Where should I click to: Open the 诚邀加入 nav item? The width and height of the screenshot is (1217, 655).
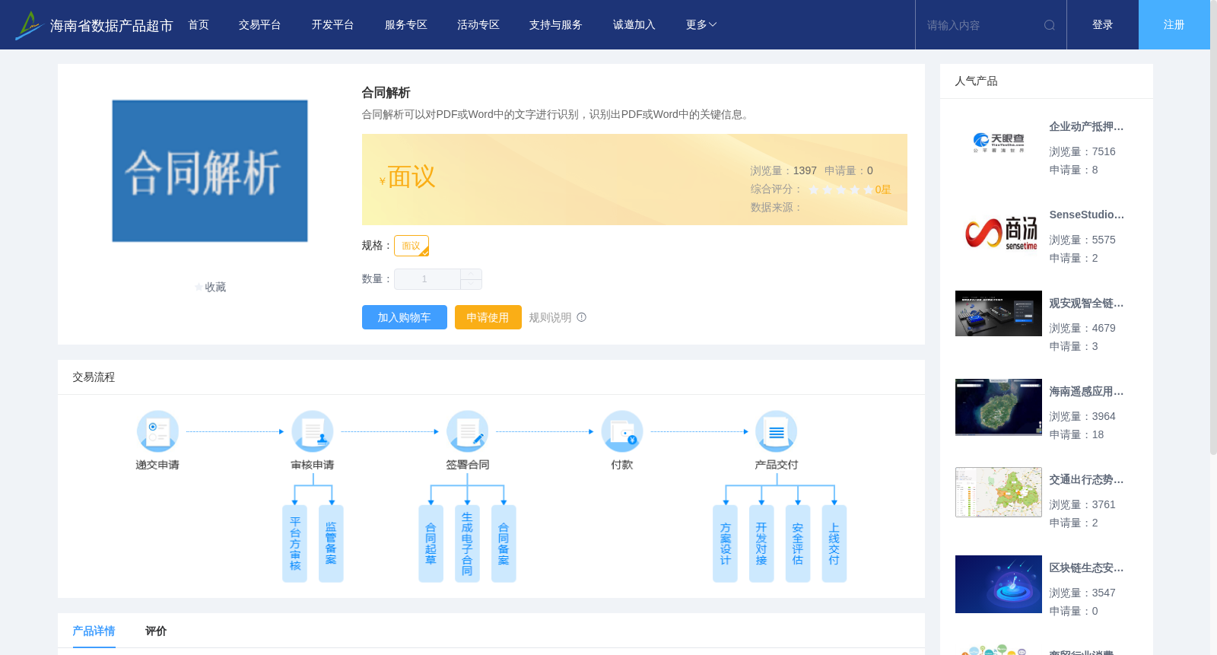pos(634,25)
